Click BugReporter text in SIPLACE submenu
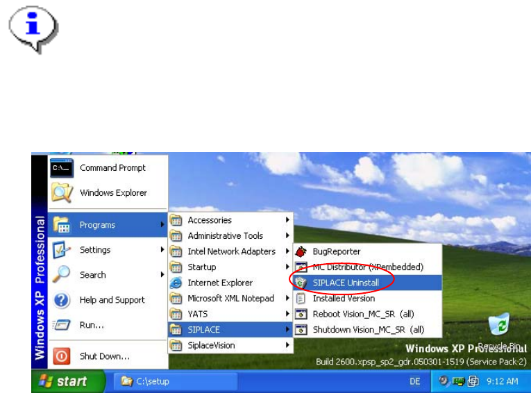 pos(336,252)
